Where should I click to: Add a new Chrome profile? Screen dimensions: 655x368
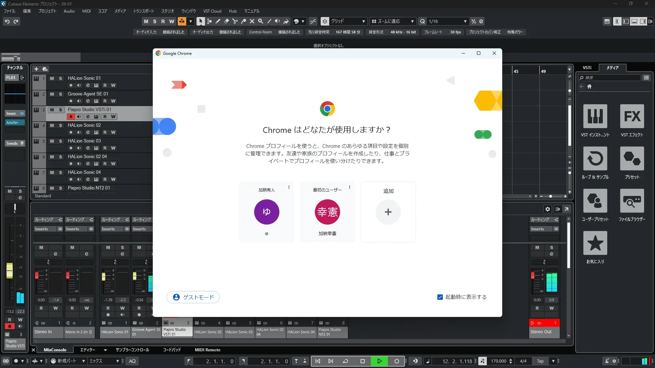click(x=388, y=212)
